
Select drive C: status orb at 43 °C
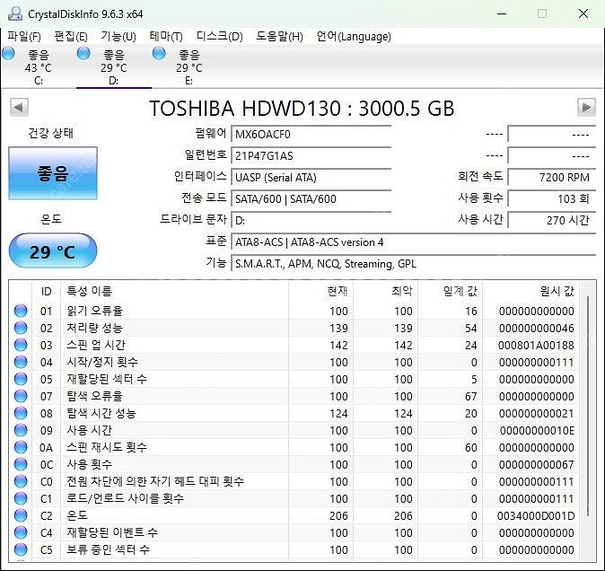pyautogui.click(x=8, y=53)
